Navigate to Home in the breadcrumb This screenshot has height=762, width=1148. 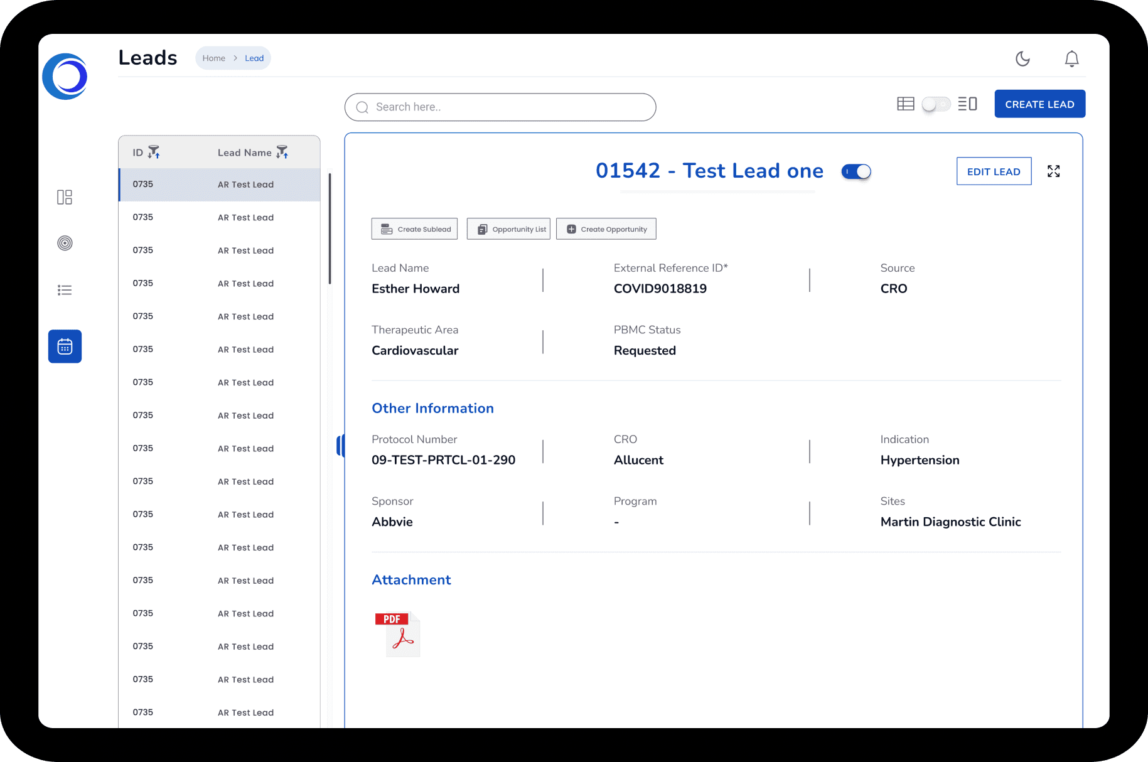pyautogui.click(x=213, y=58)
